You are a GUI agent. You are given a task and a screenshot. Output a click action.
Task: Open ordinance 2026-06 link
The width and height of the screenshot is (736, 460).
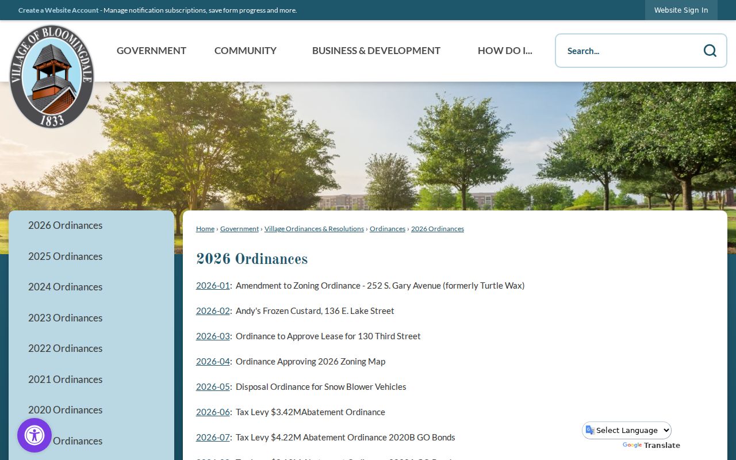[213, 412]
